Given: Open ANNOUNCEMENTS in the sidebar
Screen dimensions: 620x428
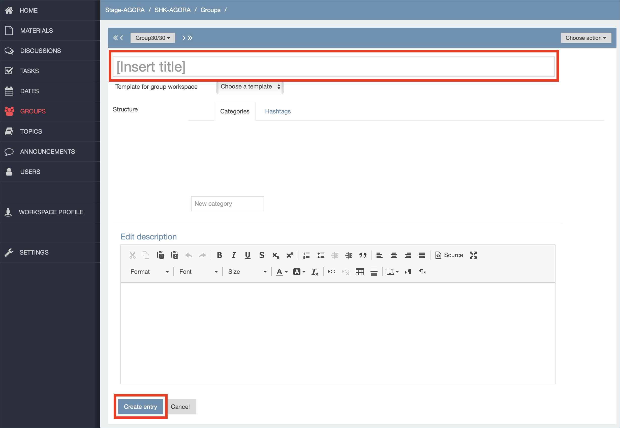Looking at the screenshot, I should pyautogui.click(x=50, y=151).
